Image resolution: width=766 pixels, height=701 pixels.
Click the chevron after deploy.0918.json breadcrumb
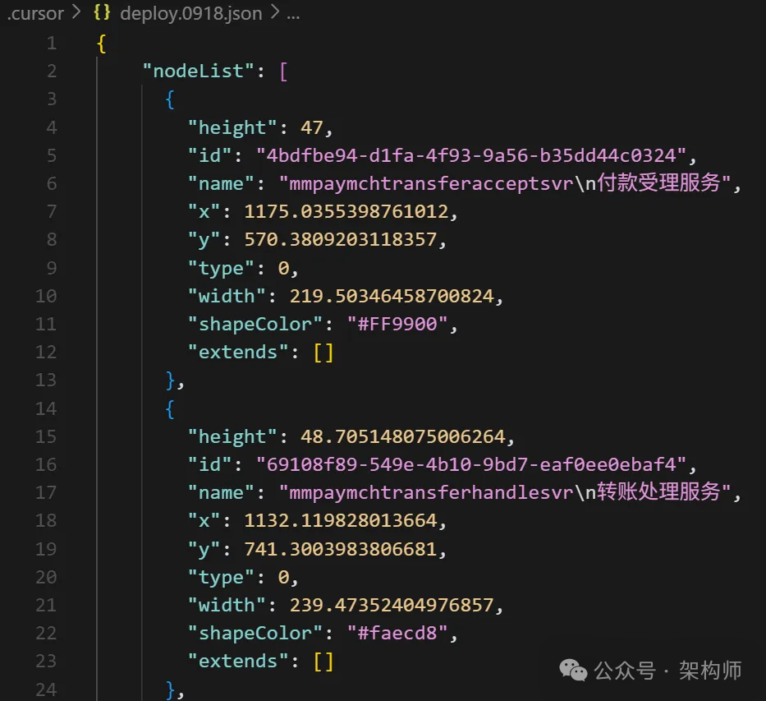pyautogui.click(x=275, y=12)
